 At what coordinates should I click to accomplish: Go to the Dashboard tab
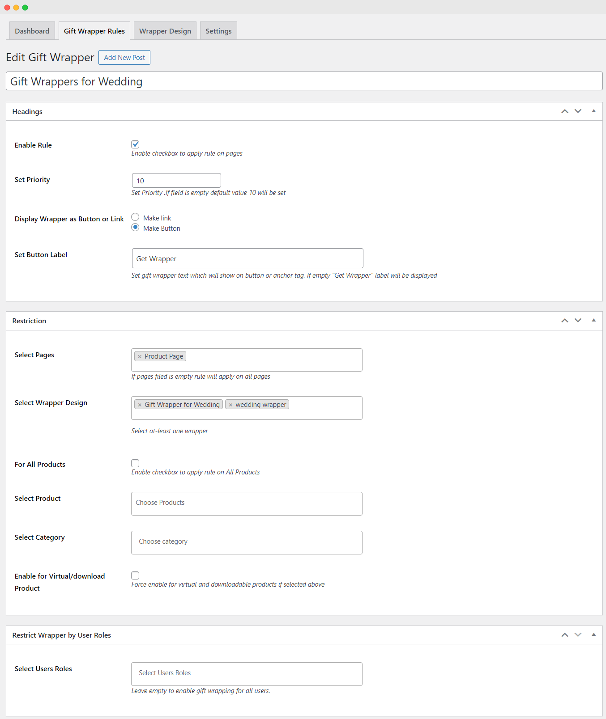[32, 31]
